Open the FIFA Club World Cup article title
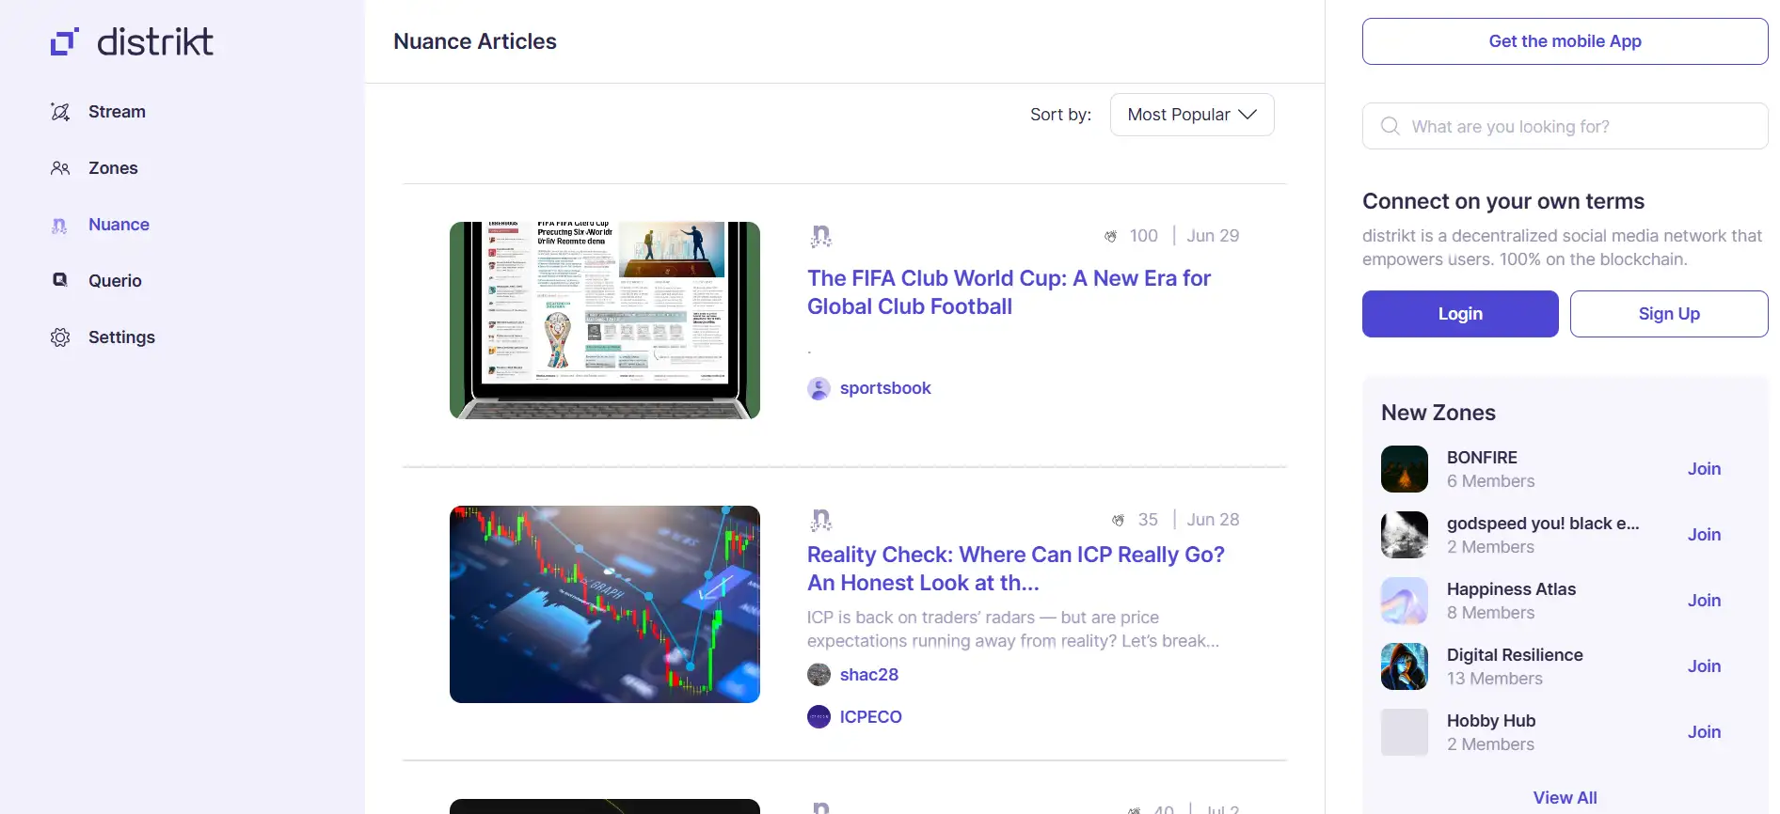The width and height of the screenshot is (1780, 814). click(x=1009, y=292)
